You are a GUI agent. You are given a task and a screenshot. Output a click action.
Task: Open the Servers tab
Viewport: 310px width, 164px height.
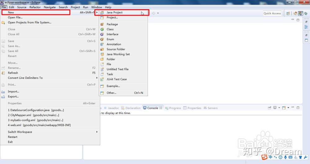click(210, 108)
